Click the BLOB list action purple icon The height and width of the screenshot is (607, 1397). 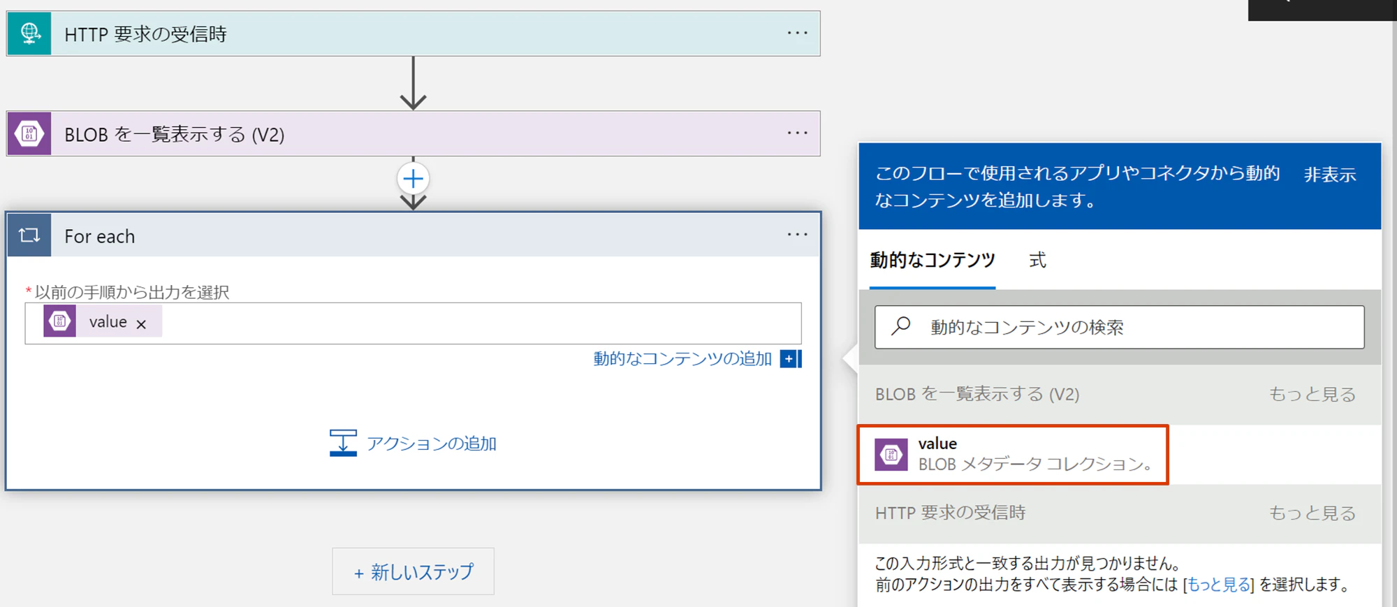pyautogui.click(x=29, y=133)
